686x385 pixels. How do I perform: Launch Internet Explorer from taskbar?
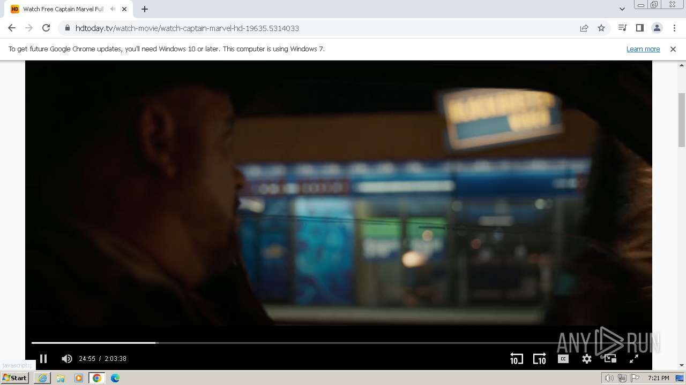[x=42, y=378]
